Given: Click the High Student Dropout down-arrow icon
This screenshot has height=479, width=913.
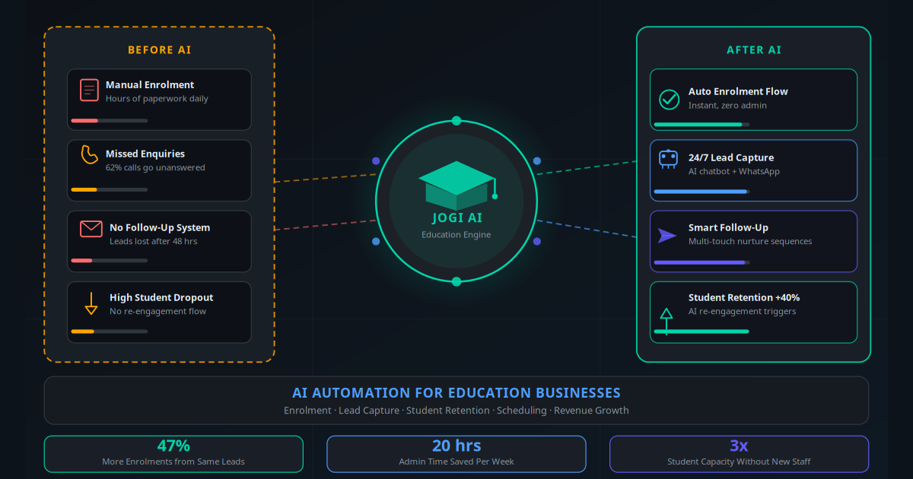Looking at the screenshot, I should [91, 303].
